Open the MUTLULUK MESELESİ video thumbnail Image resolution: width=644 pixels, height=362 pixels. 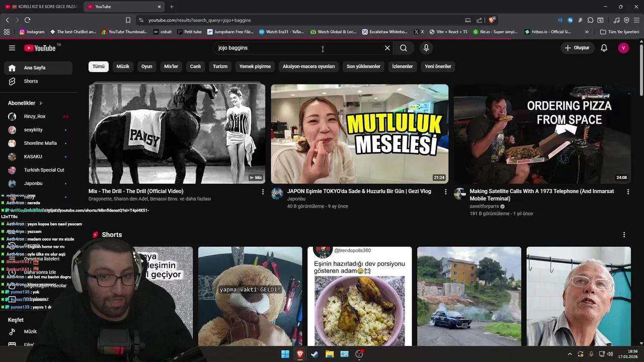tap(360, 134)
